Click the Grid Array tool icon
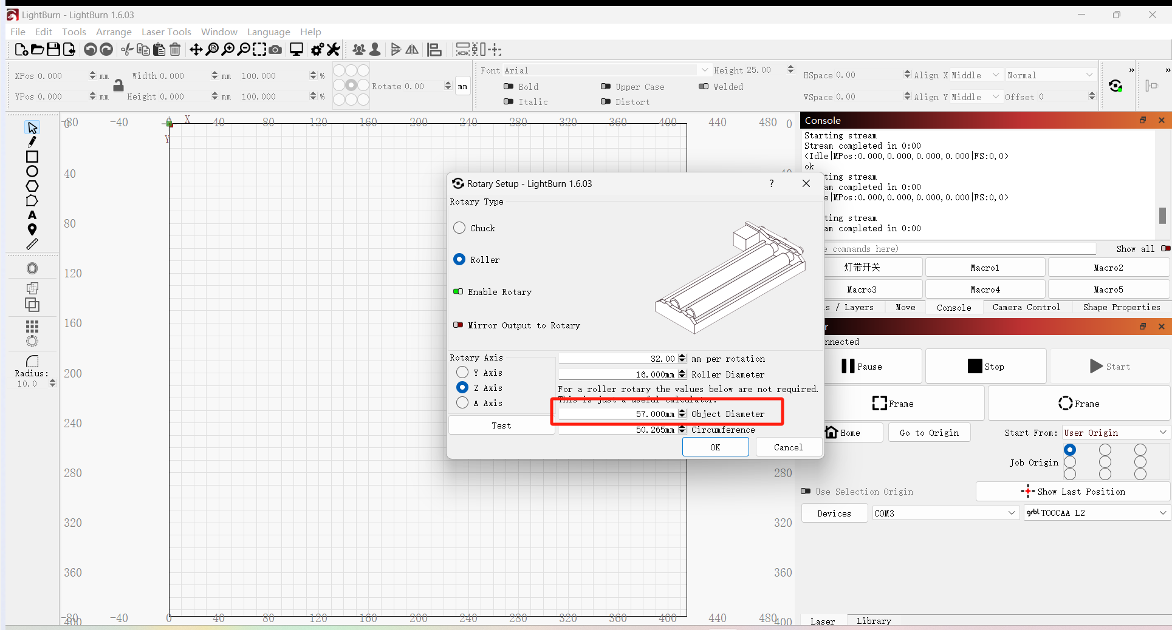1172x630 pixels. 32,327
